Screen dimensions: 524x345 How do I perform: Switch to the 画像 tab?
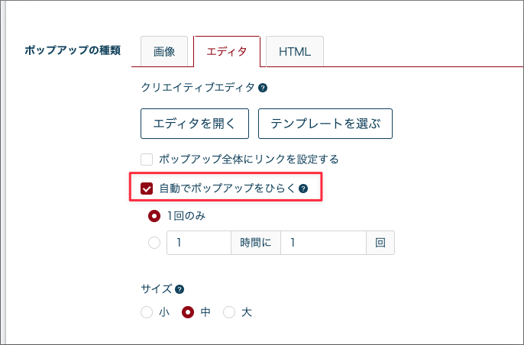164,51
